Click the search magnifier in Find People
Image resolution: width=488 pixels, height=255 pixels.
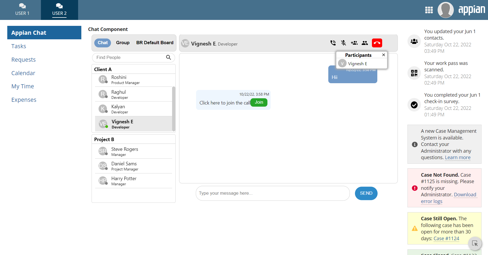[x=169, y=57]
